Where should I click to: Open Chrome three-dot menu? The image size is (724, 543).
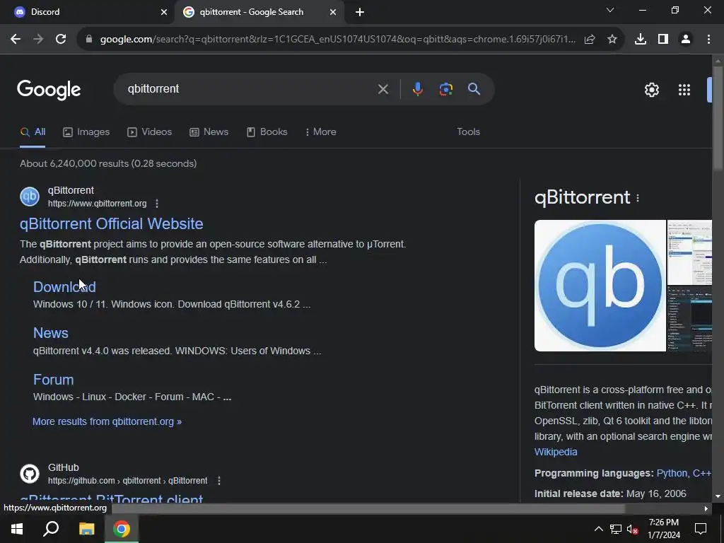tap(708, 40)
